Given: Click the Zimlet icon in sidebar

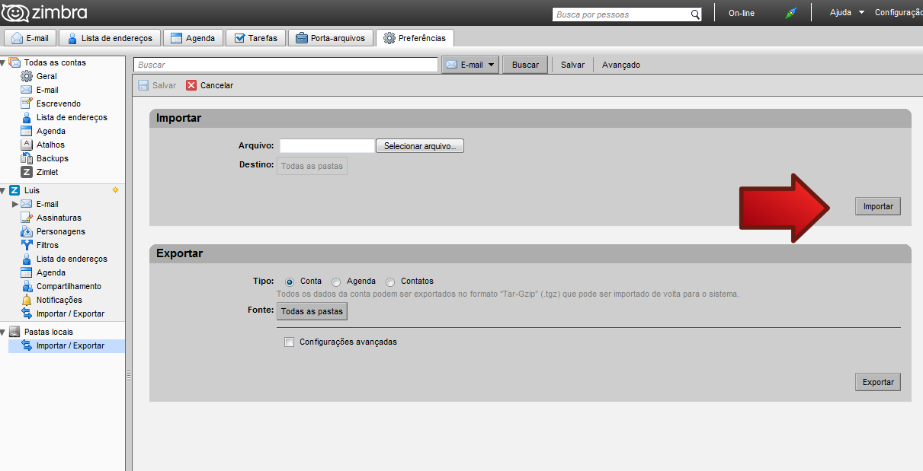Looking at the screenshot, I should point(27,172).
